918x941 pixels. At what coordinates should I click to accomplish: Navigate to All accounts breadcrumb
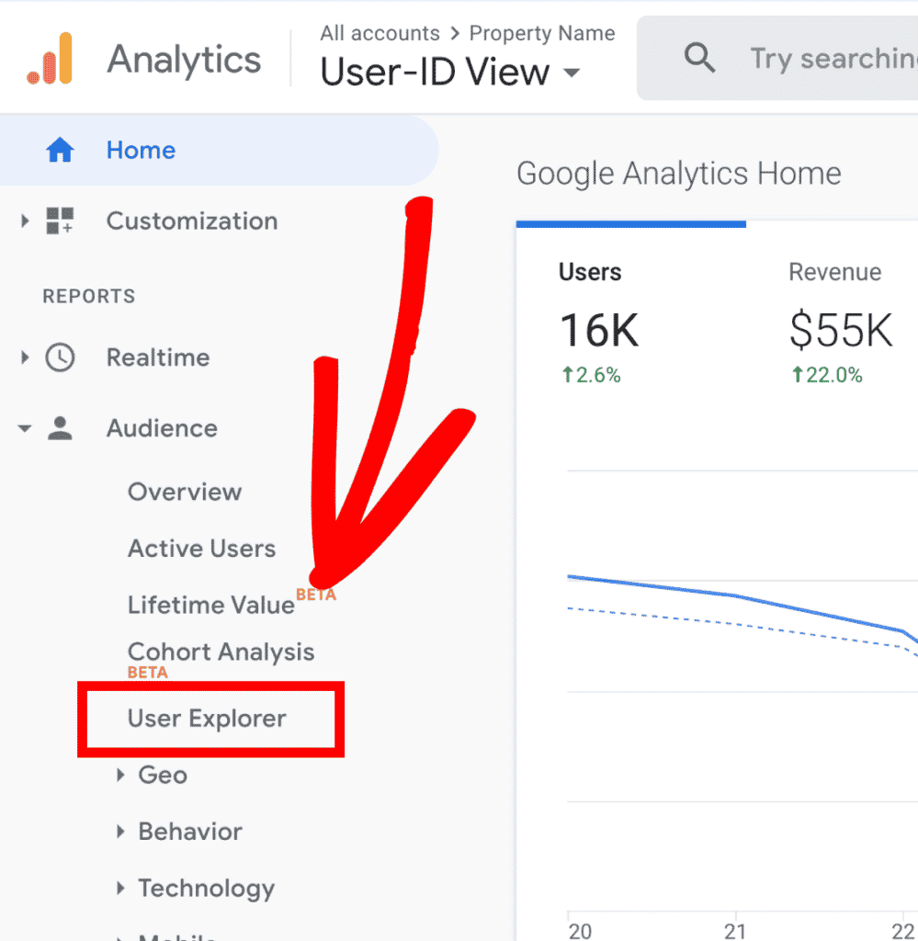click(x=380, y=33)
